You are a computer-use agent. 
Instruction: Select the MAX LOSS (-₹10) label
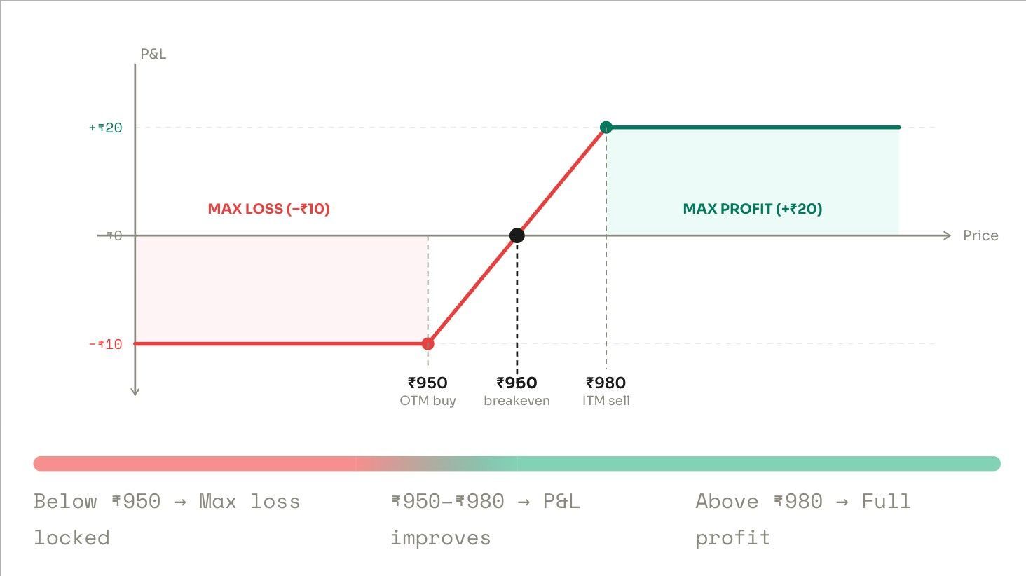click(268, 209)
